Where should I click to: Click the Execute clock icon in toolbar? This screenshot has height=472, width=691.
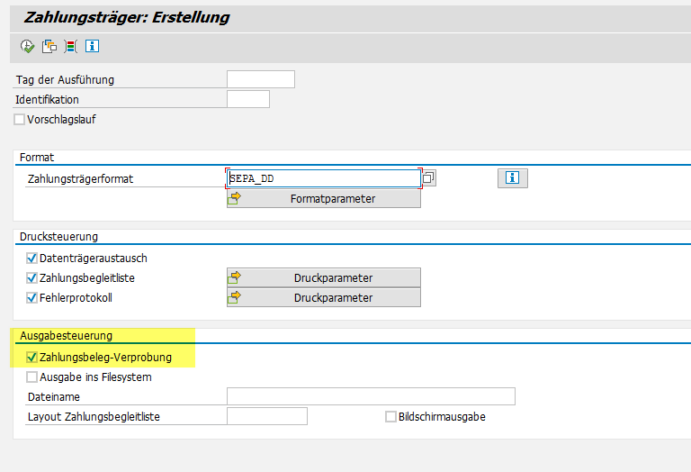tap(27, 46)
